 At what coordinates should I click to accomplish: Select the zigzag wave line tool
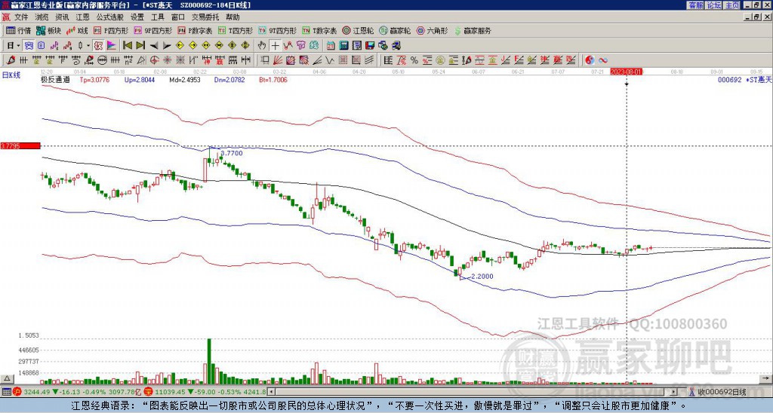[329, 60]
